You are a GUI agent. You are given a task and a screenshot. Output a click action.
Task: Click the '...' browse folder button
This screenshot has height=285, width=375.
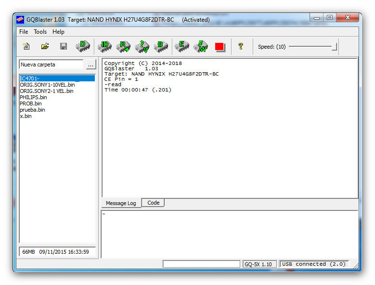coord(91,65)
